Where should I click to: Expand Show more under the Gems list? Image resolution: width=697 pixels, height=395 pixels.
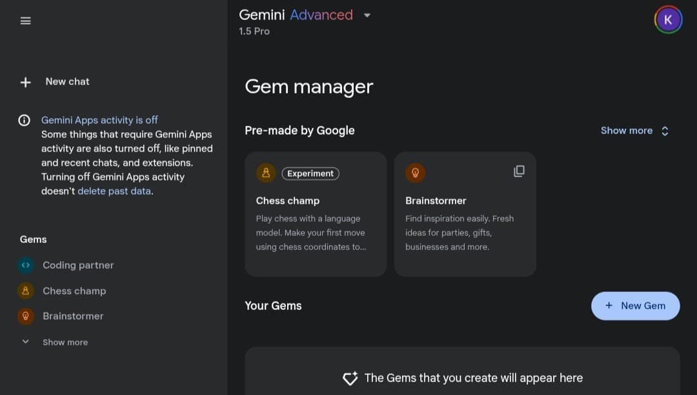pyautogui.click(x=65, y=342)
